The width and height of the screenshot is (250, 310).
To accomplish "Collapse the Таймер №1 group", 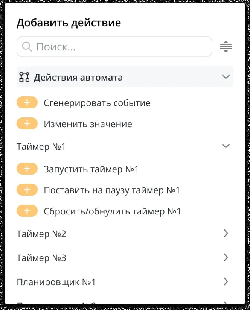I will (x=226, y=146).
